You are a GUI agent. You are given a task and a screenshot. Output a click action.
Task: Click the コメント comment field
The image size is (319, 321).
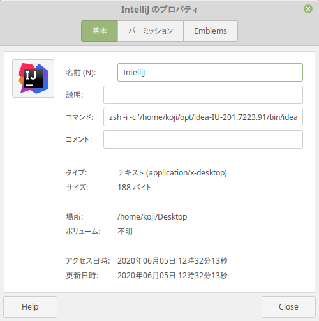203,139
